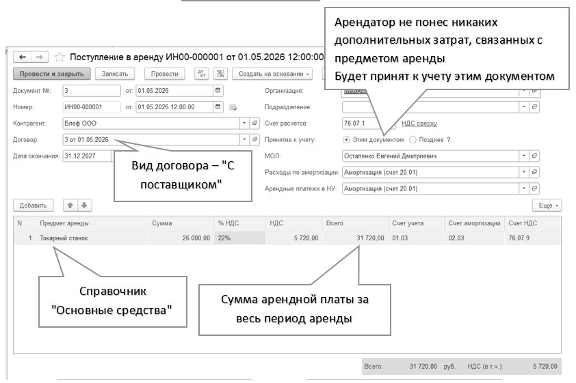
Task: Expand the Арендные платежи в НУ dropdown
Action: pos(524,188)
